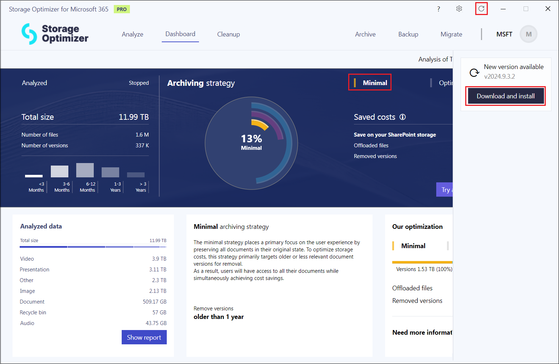Select the Minimal option under Our optimization
The image size is (559, 364).
413,246
